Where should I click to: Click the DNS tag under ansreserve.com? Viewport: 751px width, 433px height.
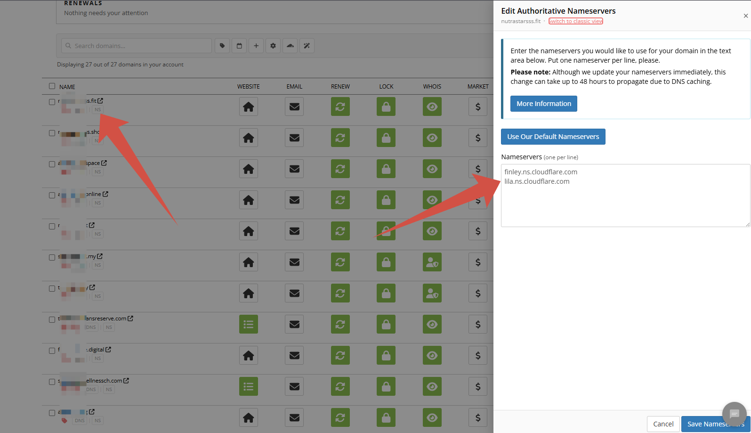[x=91, y=327]
